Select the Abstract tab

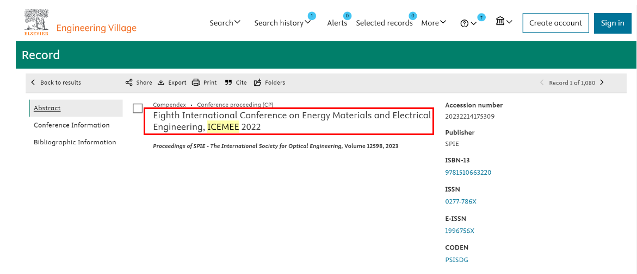76,108
